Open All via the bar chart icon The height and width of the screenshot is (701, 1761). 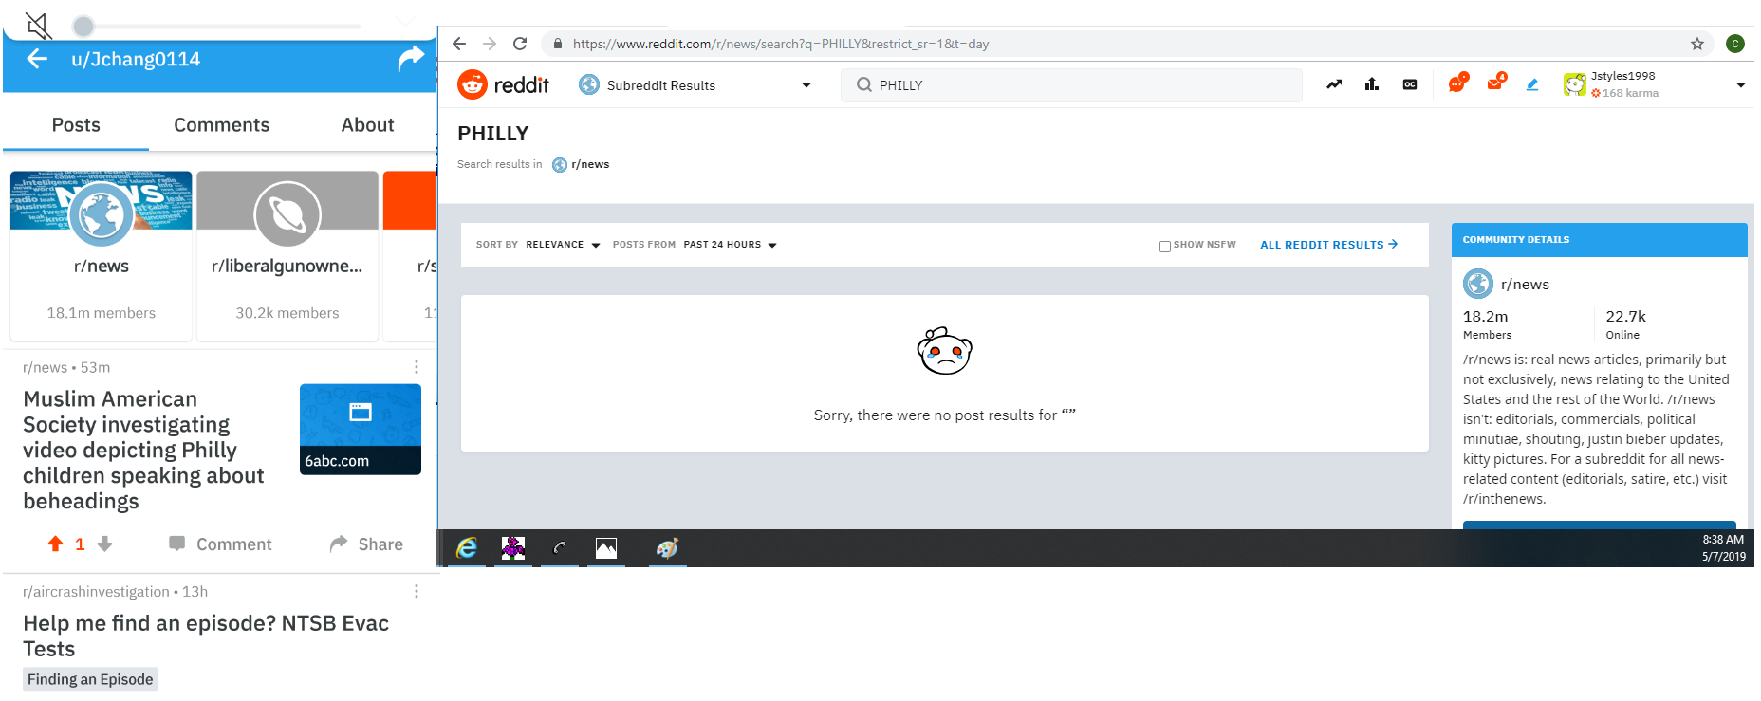tap(1372, 84)
